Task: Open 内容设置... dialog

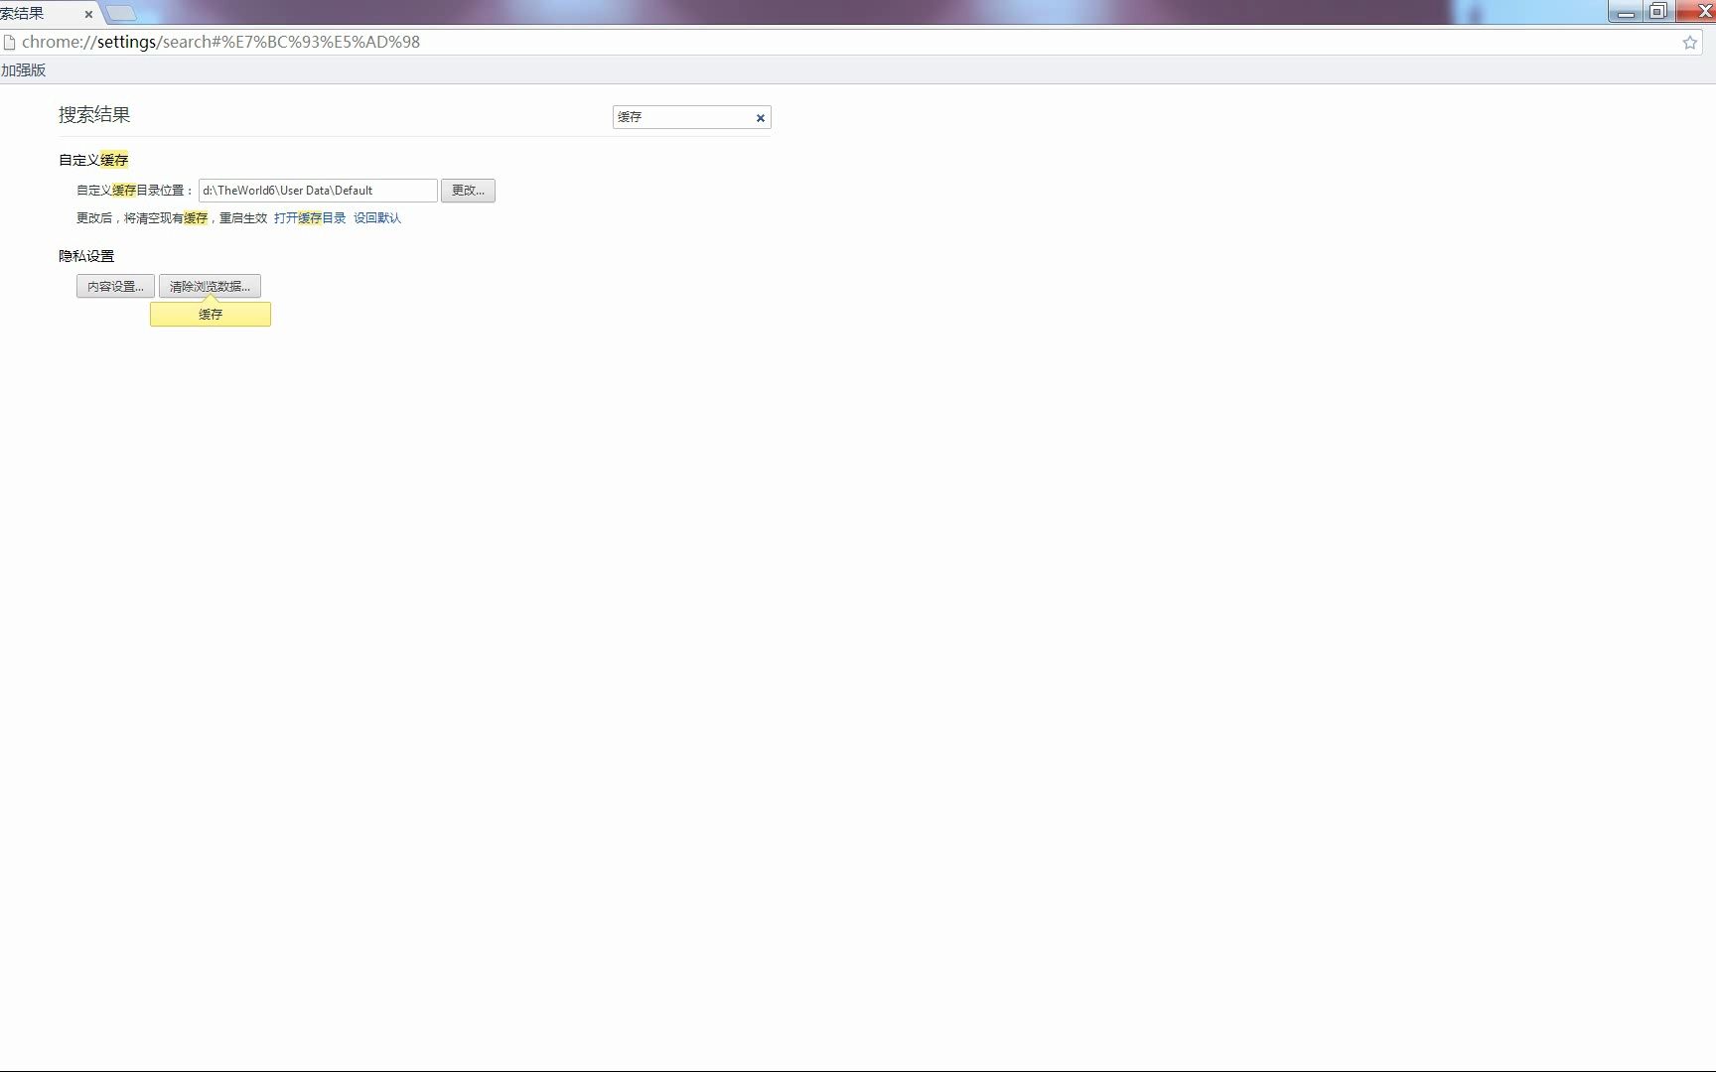Action: click(115, 286)
